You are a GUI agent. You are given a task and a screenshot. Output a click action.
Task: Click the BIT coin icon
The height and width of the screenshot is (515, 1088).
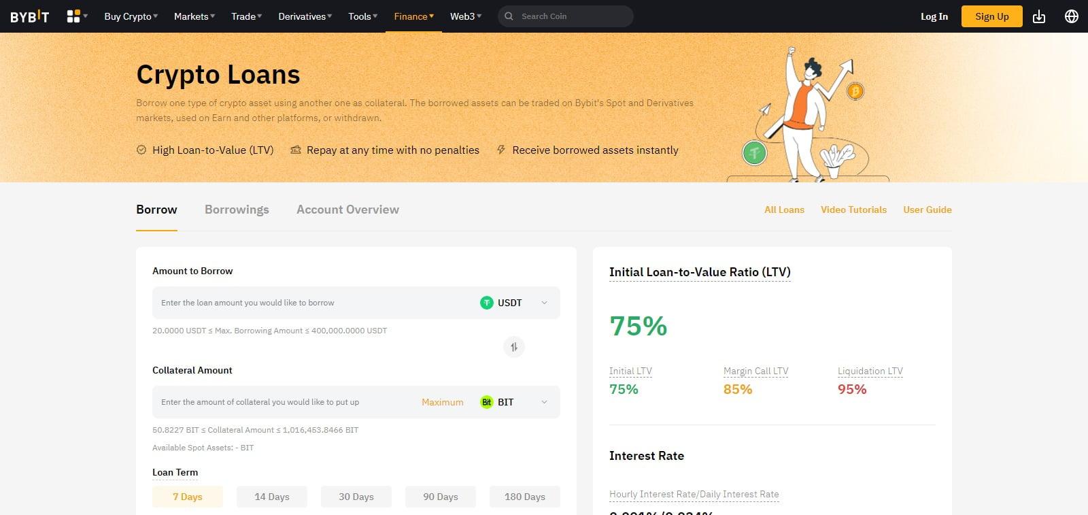pos(486,402)
